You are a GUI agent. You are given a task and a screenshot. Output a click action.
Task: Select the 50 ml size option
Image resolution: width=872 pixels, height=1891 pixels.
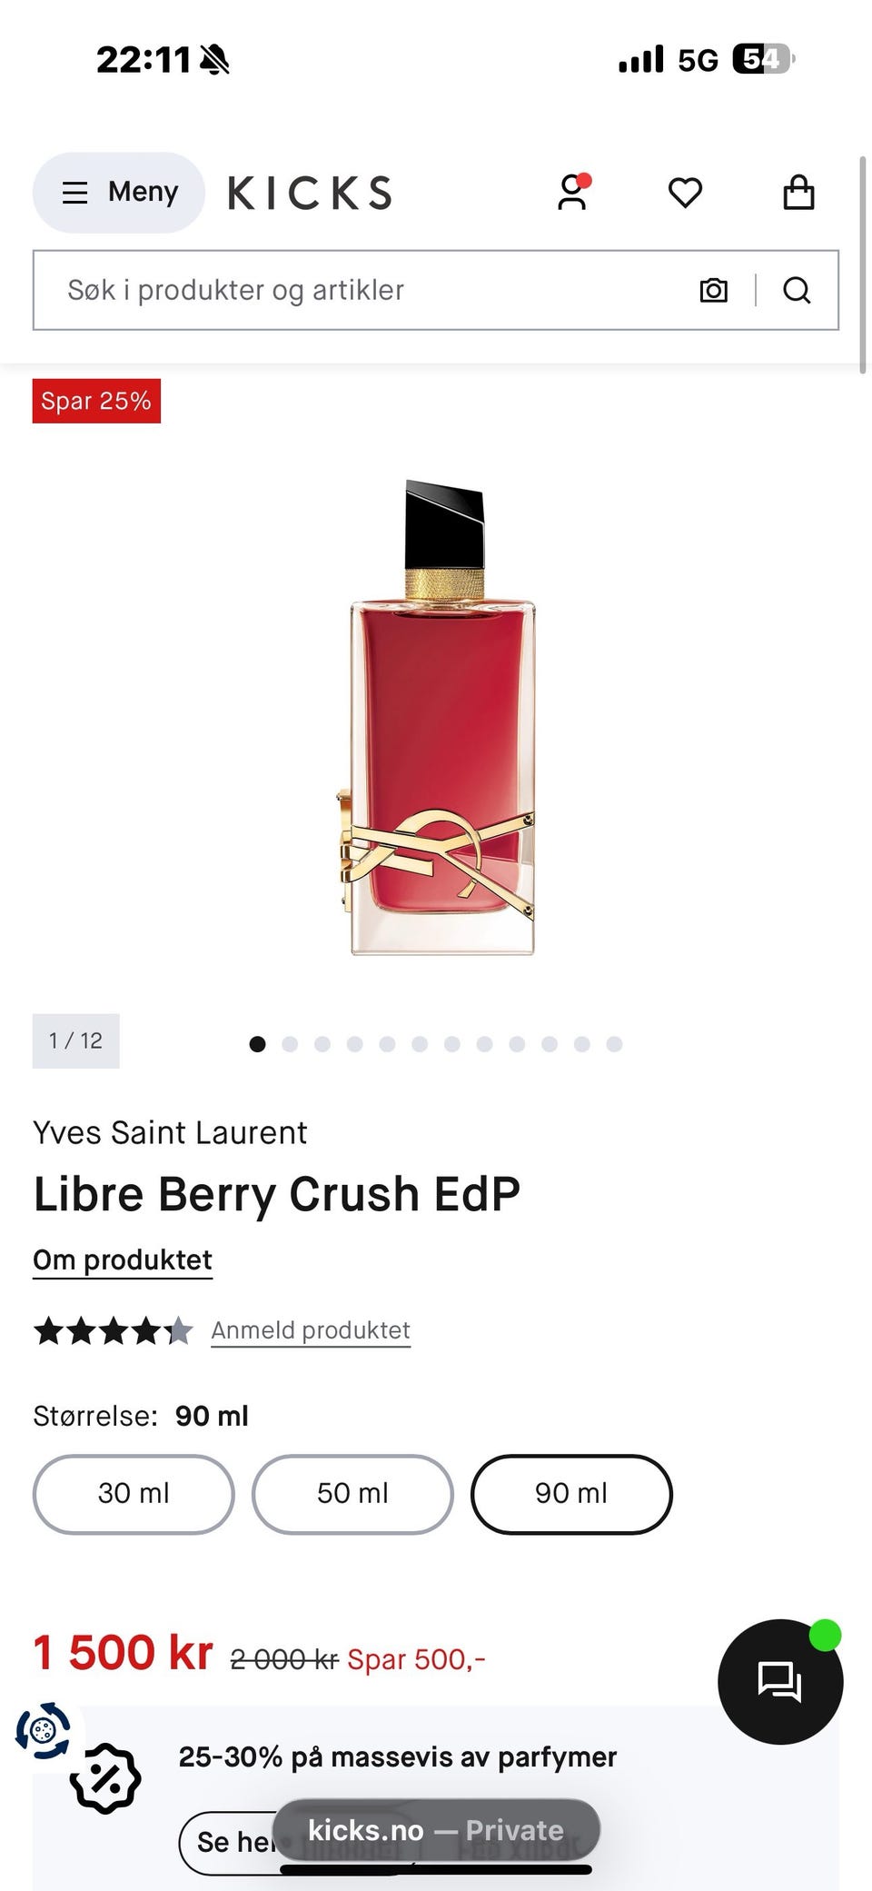[352, 1494]
